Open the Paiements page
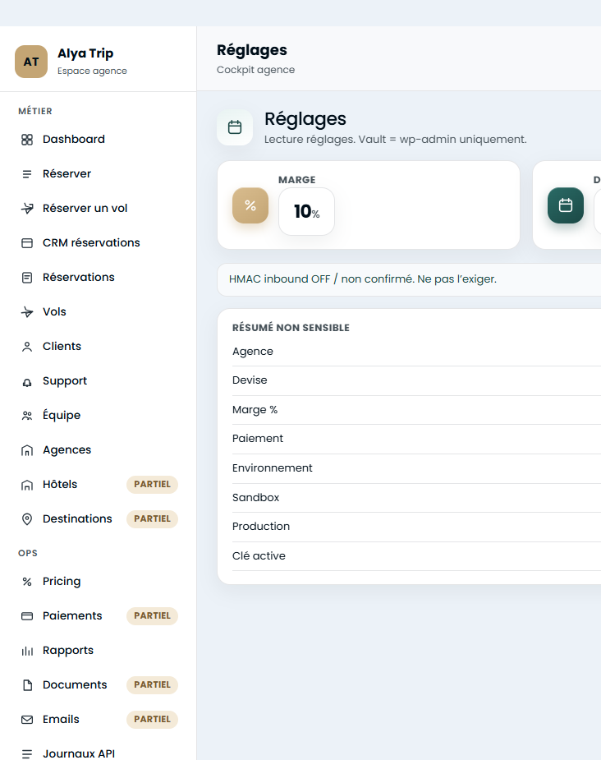Image resolution: width=601 pixels, height=760 pixels. (x=99, y=616)
